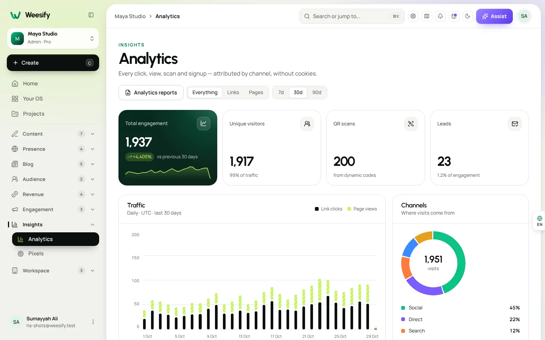Expand the Presence section chevron
This screenshot has height=340, width=545.
(x=92, y=149)
